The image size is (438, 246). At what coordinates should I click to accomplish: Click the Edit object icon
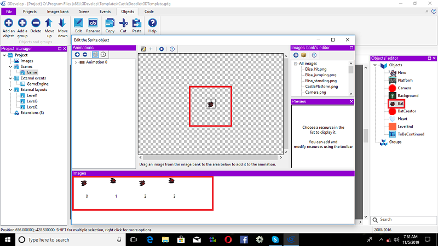point(78,23)
